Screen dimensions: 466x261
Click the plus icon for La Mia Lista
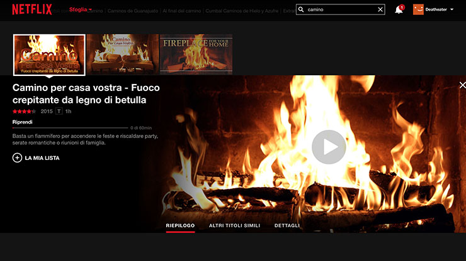[x=17, y=158]
